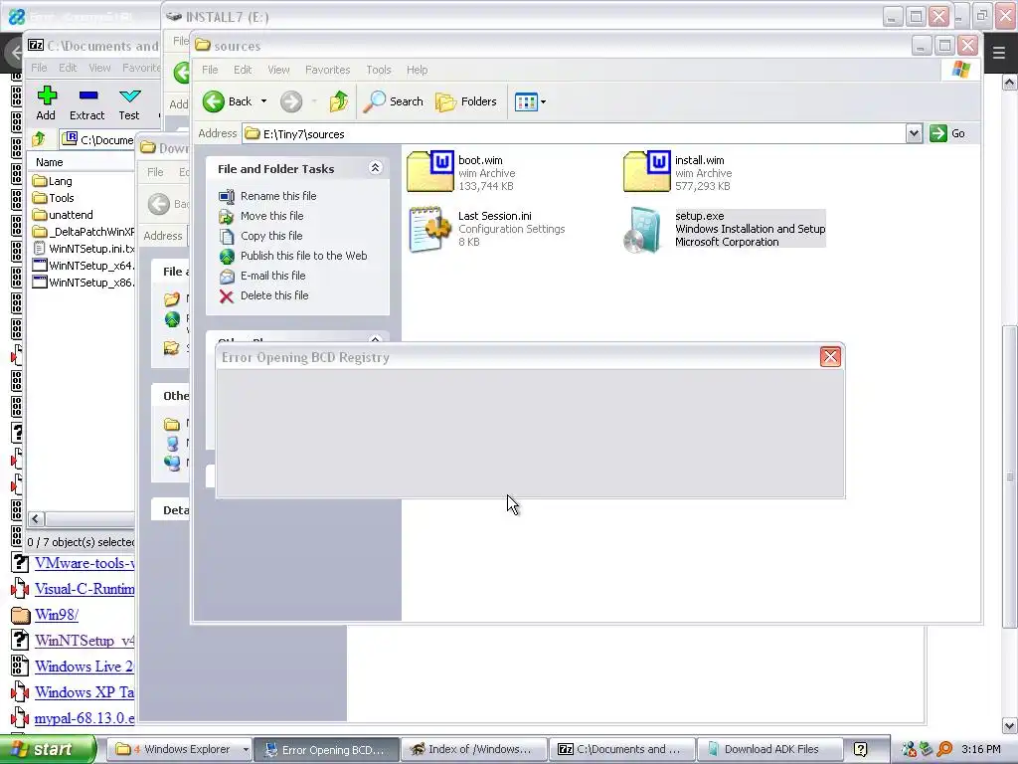The height and width of the screenshot is (764, 1018).
Task: Click the Up folder icon in sources toolbar
Action: coord(338,101)
